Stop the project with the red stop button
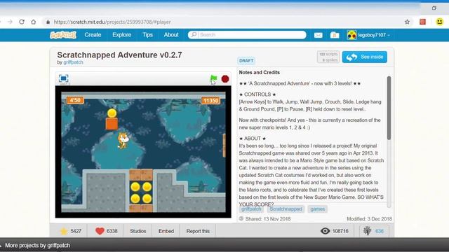 pyautogui.click(x=225, y=79)
